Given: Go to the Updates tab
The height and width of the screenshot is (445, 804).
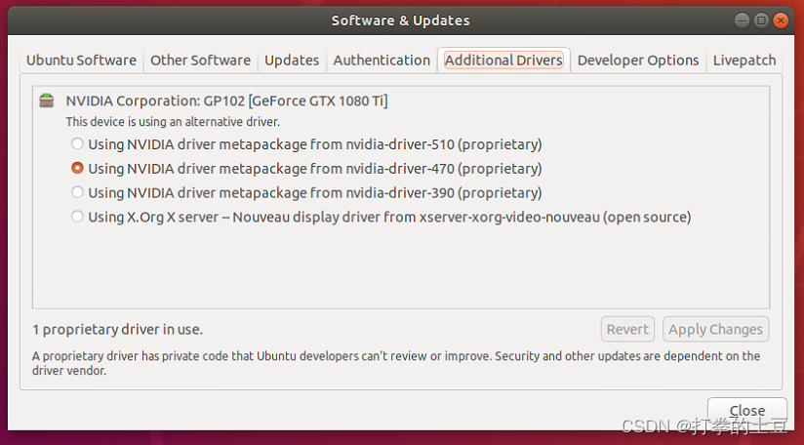Looking at the screenshot, I should (292, 61).
